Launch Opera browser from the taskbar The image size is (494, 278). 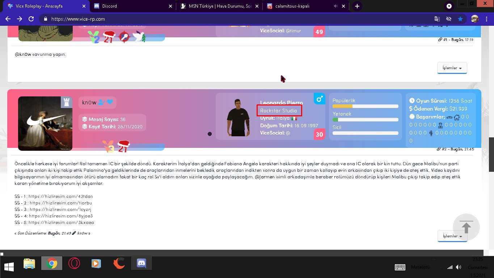(74, 264)
